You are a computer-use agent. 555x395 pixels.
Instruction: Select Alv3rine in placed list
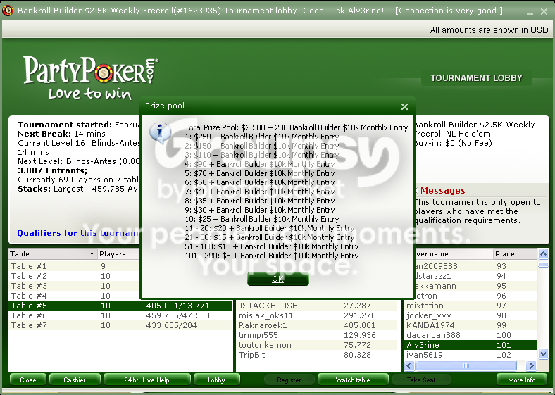[x=470, y=345]
